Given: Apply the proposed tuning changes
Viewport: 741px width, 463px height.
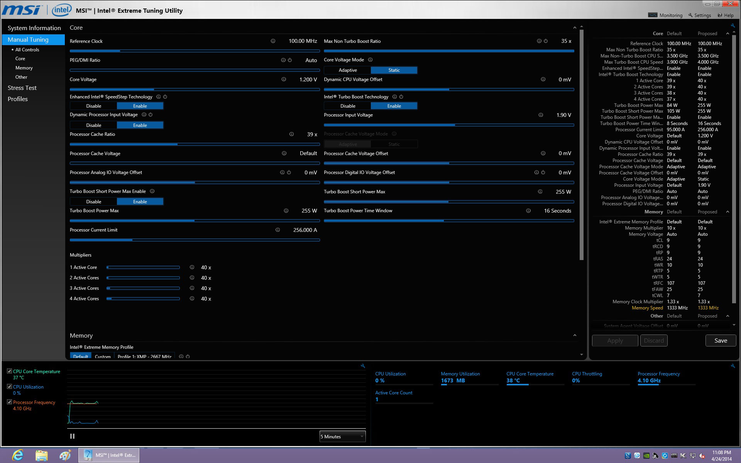Looking at the screenshot, I should (x=614, y=340).
